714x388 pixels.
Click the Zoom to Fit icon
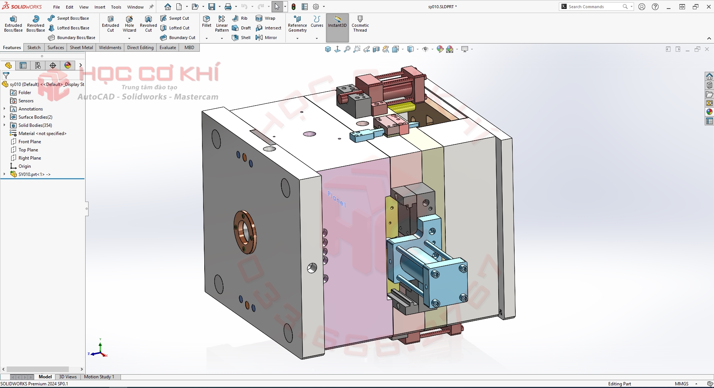[347, 49]
